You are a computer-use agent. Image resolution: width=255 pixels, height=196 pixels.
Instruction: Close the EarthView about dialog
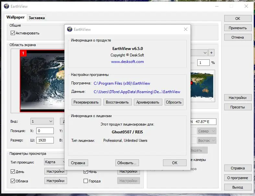click(186, 29)
